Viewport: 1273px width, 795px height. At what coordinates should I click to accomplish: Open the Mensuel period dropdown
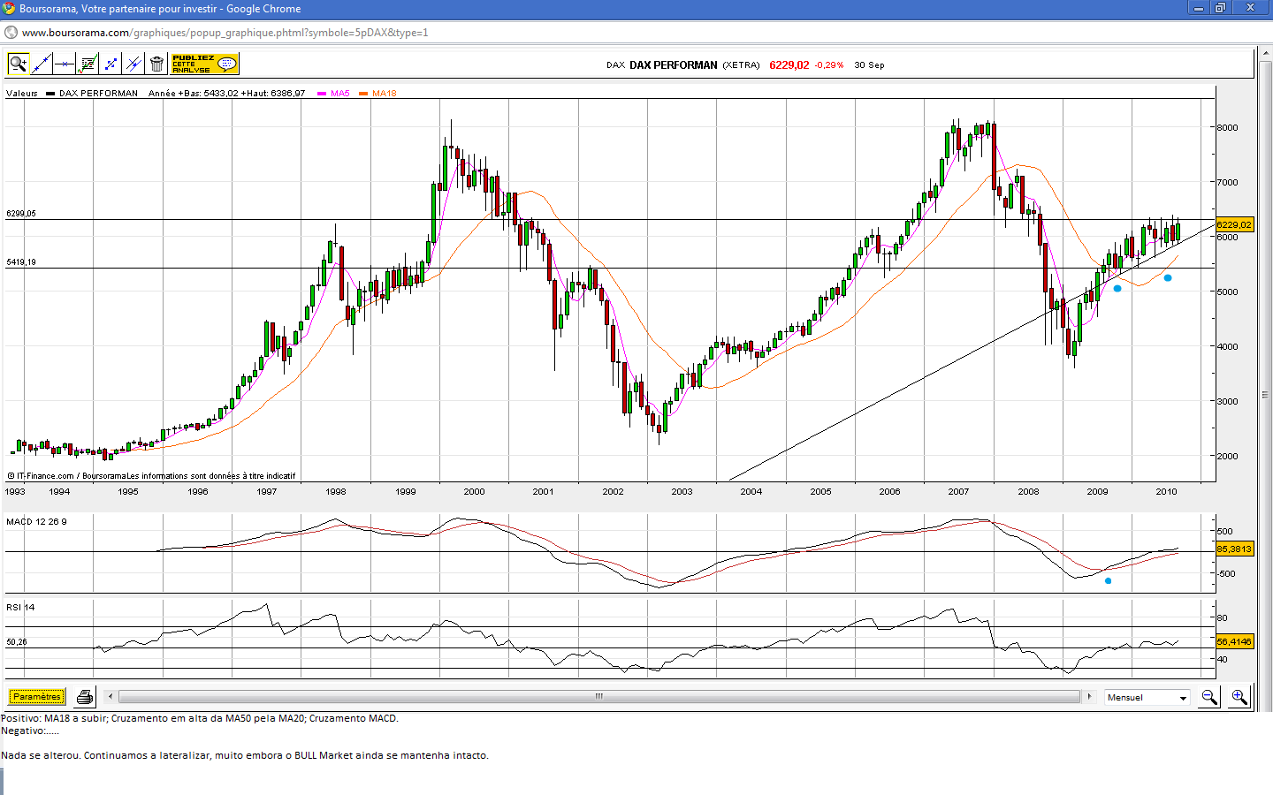pos(1147,698)
